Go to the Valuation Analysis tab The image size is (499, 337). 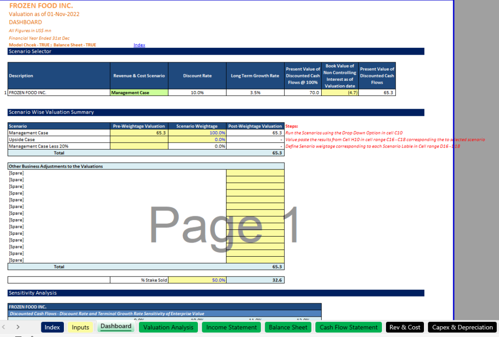click(x=168, y=327)
